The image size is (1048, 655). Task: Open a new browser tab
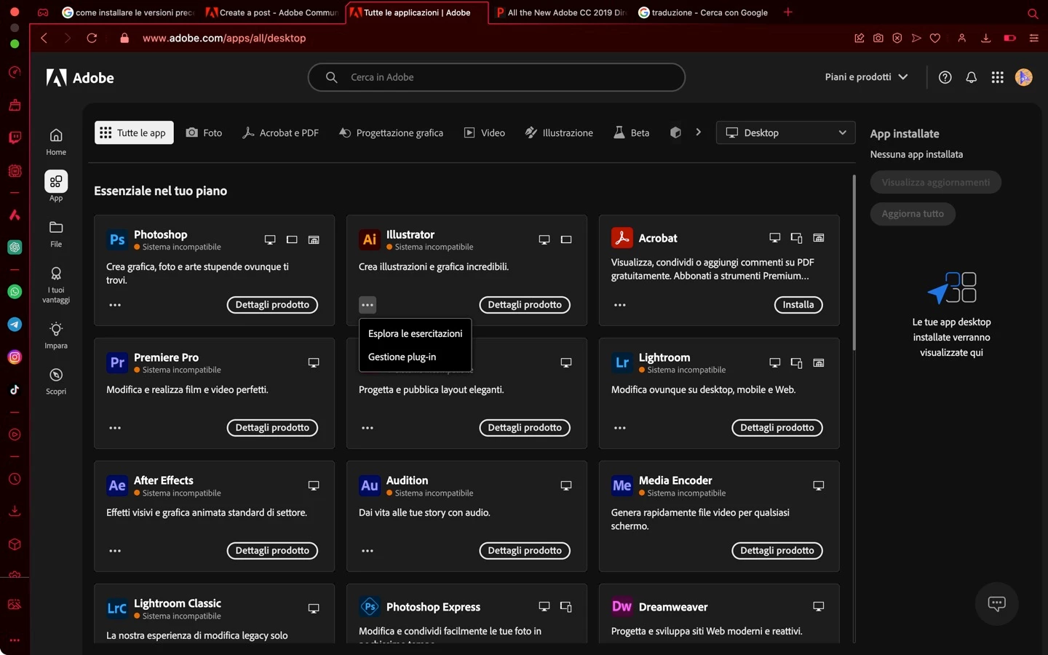click(x=788, y=12)
